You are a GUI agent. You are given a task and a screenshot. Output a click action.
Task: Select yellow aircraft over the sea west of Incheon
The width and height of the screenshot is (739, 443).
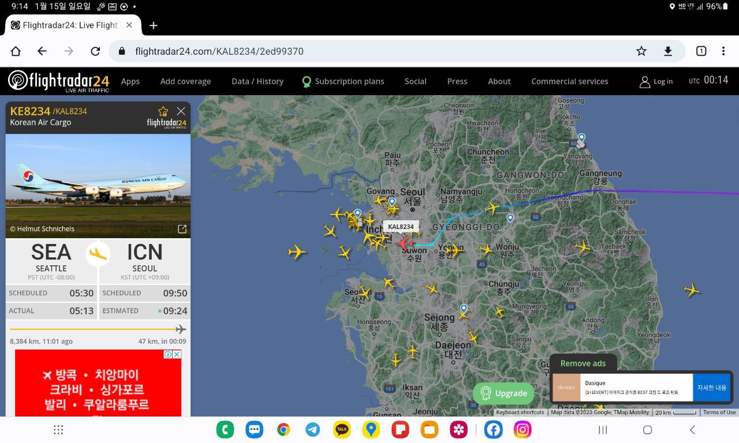pyautogui.click(x=297, y=252)
